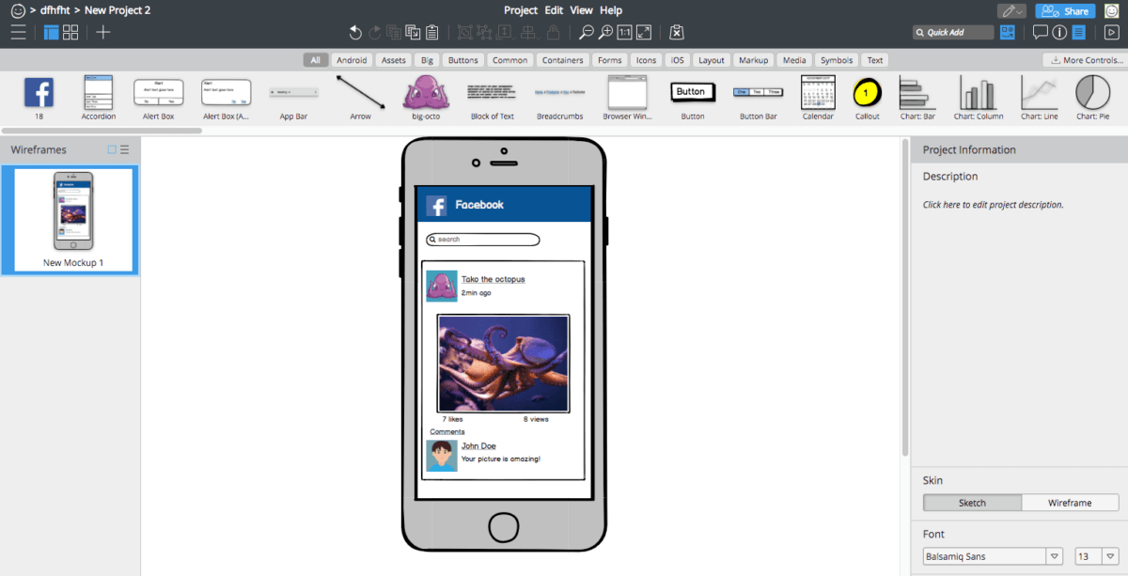Add a new wireframe with plus icon

[103, 33]
